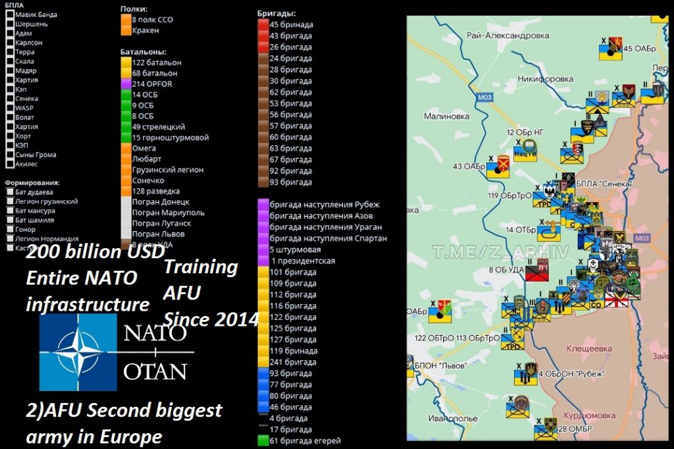
Task: Click the Кракен legend entry
Action: [x=145, y=30]
